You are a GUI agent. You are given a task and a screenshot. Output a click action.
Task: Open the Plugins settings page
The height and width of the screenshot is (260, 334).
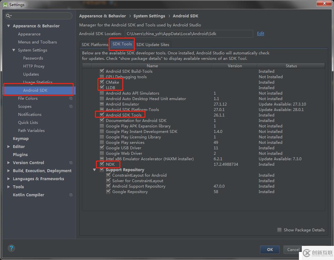20,154
